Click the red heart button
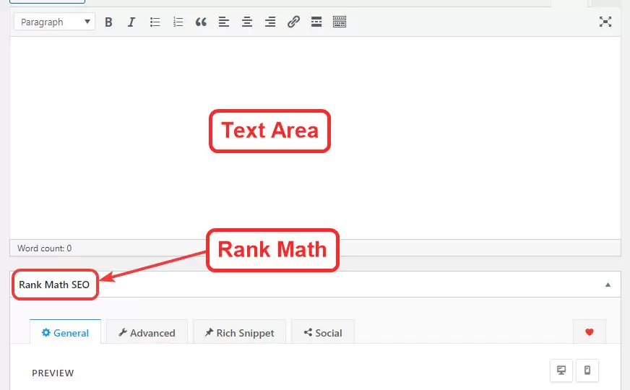 [590, 332]
